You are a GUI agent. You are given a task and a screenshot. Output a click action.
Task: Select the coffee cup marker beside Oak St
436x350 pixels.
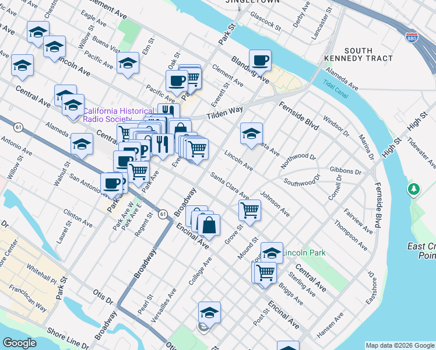[177, 83]
